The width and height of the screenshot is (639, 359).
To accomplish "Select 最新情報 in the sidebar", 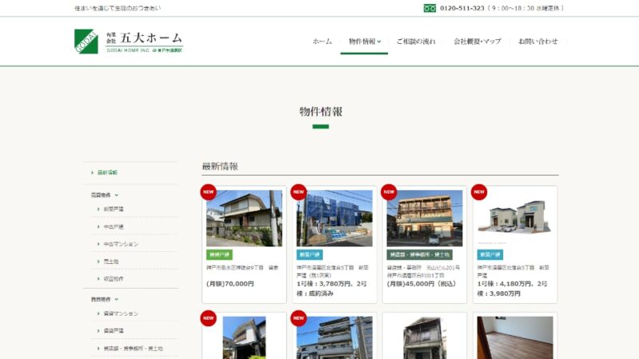I will click(107, 172).
